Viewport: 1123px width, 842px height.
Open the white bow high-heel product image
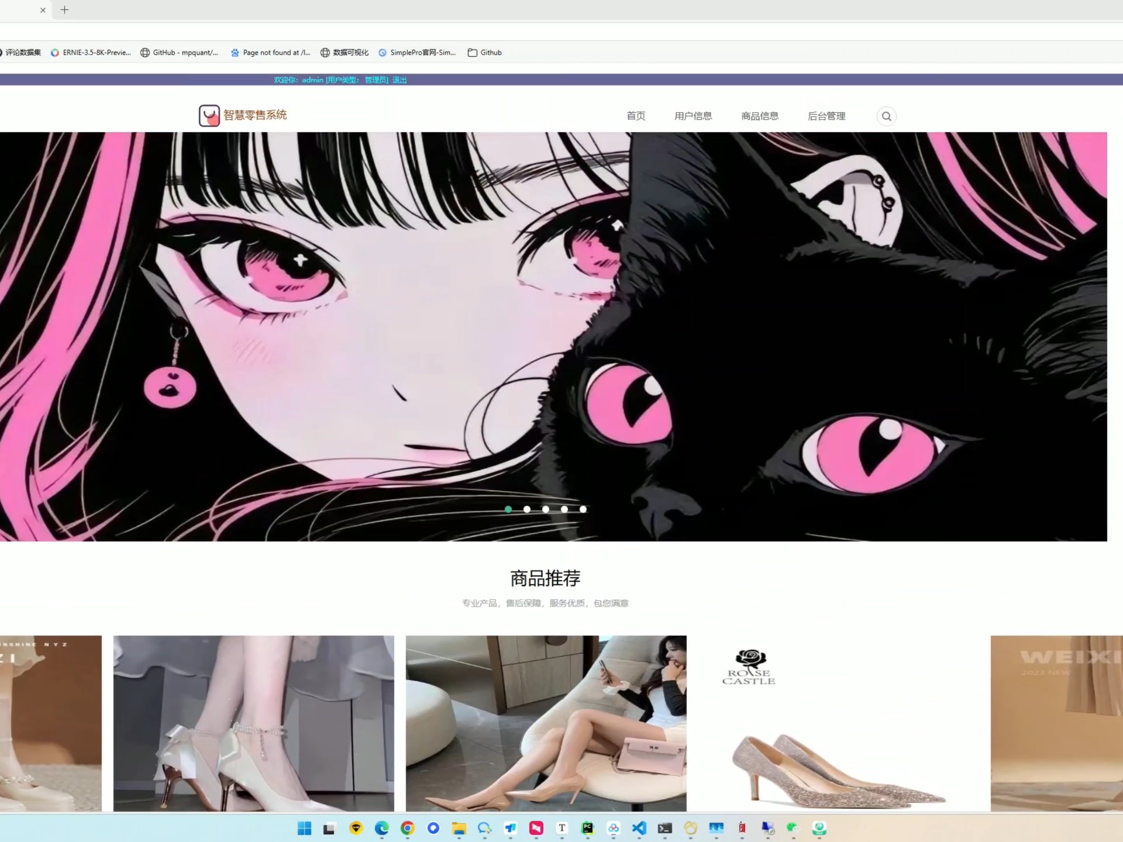pos(254,723)
